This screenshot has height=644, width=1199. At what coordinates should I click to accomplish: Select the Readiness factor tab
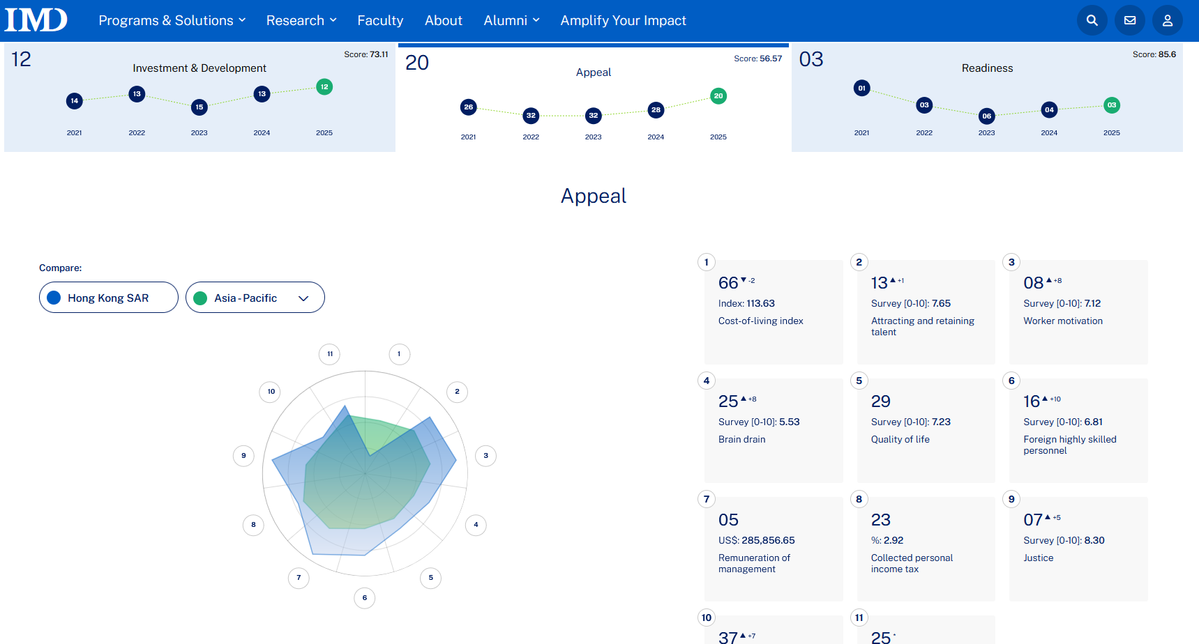coord(987,98)
